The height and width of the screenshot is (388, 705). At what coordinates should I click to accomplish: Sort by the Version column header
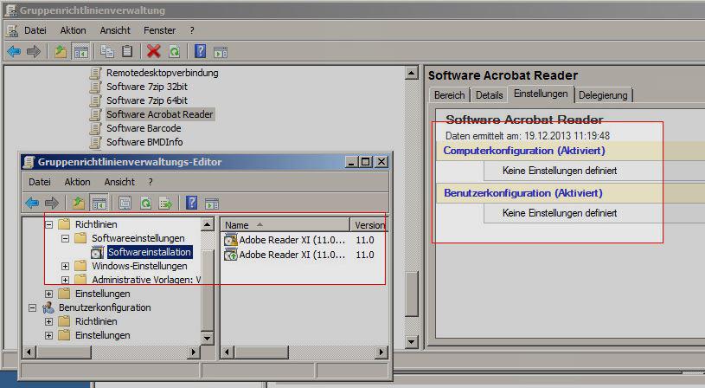pyautogui.click(x=369, y=224)
